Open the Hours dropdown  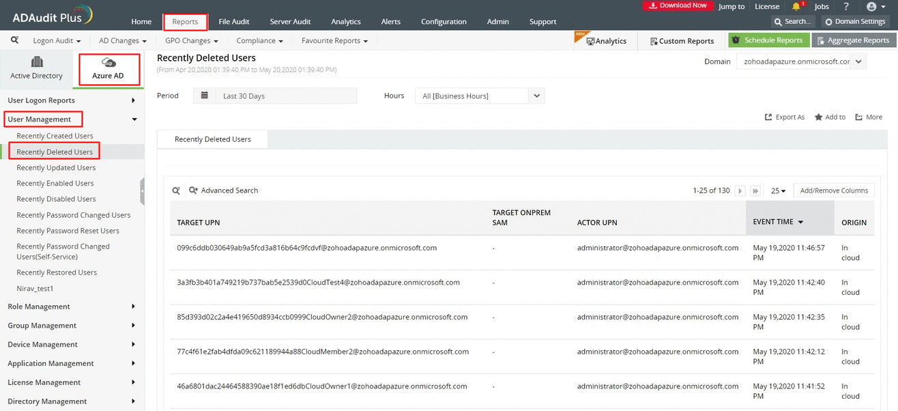[x=480, y=96]
